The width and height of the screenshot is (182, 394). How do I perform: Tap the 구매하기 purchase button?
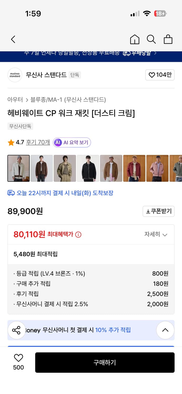pyautogui.click(x=105, y=362)
